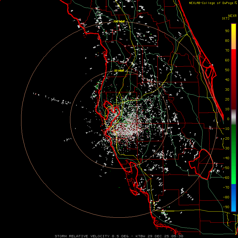
Task: Click the 0.5 DEG elevation angle text
Action: click(120, 236)
